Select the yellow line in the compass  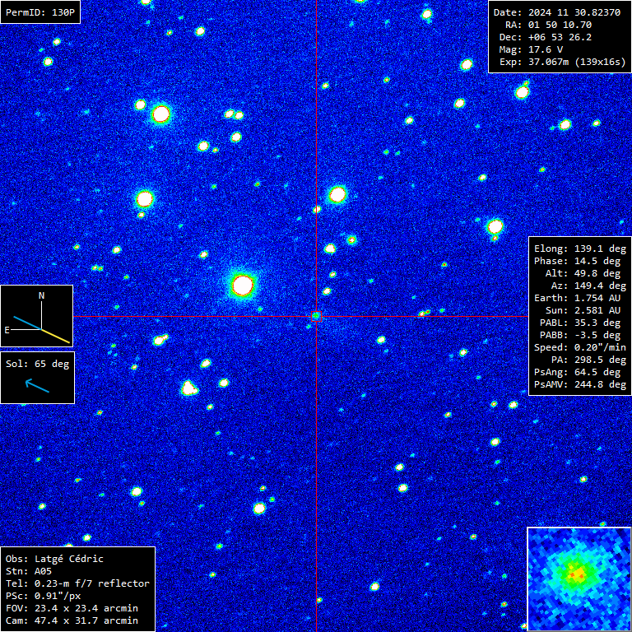(56, 336)
